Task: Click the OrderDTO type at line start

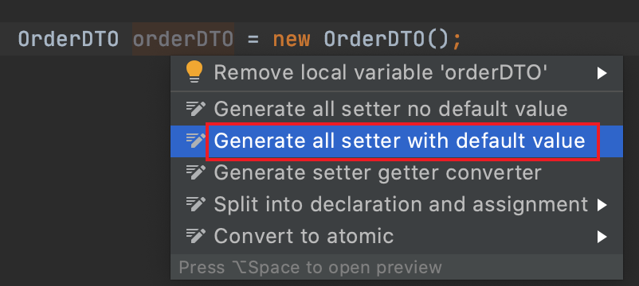Action: (x=69, y=40)
